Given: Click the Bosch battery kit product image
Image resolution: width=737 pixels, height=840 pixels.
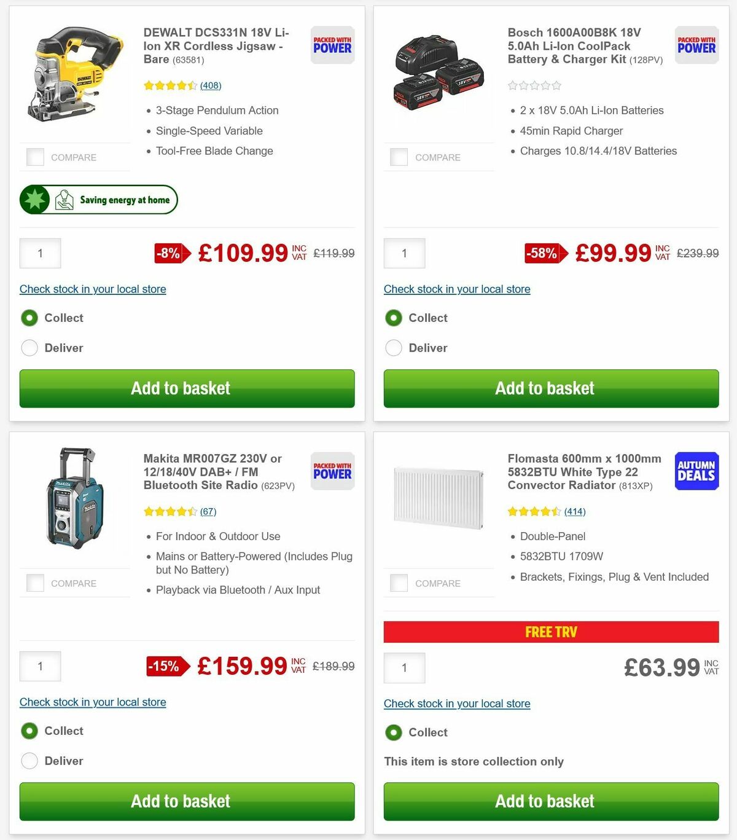Looking at the screenshot, I should tap(438, 74).
